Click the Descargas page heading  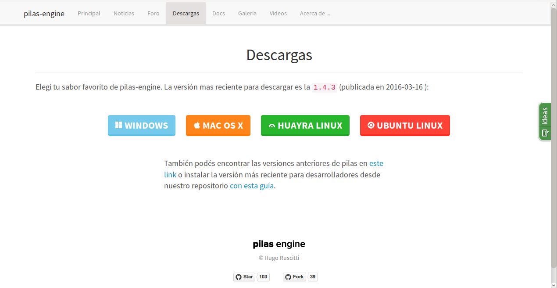coord(279,55)
